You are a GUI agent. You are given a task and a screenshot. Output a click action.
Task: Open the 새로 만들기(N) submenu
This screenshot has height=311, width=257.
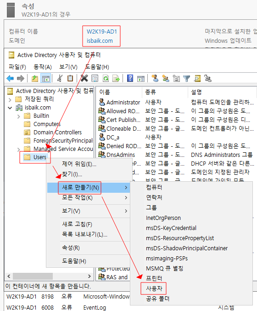pyautogui.click(x=89, y=187)
